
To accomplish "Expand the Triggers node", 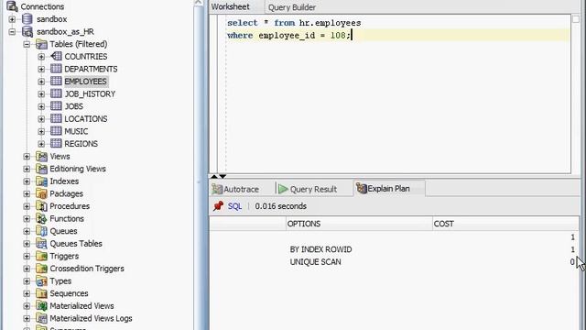I will coord(27,257).
